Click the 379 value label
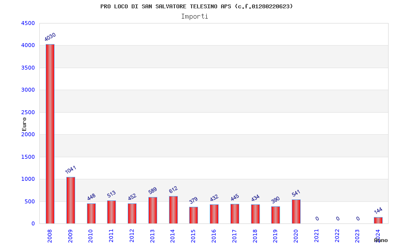Image resolution: width=393 pixels, height=245 pixels. (x=194, y=200)
